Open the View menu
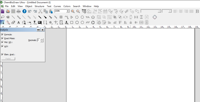200x102 pixels. 20,6
